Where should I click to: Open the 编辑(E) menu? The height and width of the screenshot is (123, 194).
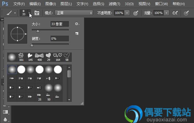point(35,4)
